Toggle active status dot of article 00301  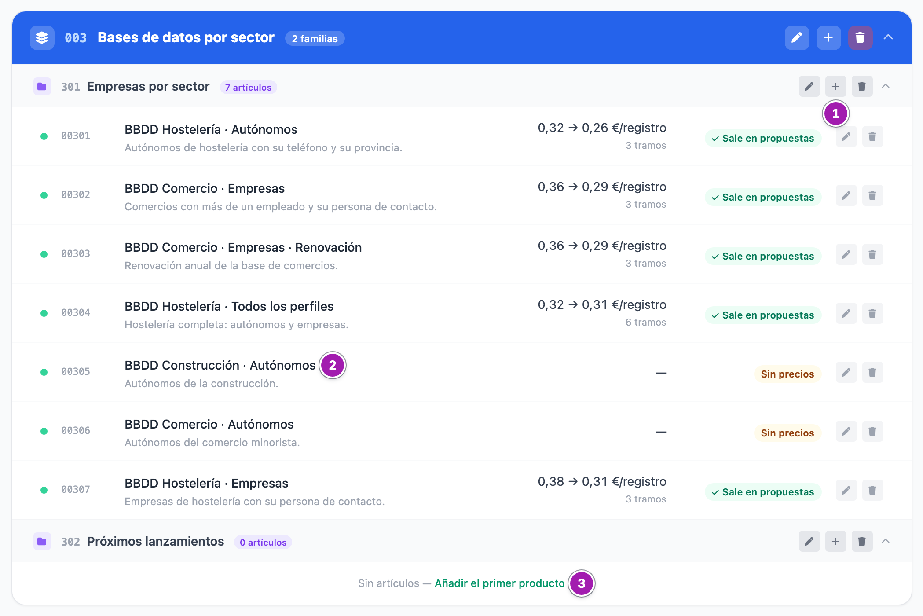44,136
